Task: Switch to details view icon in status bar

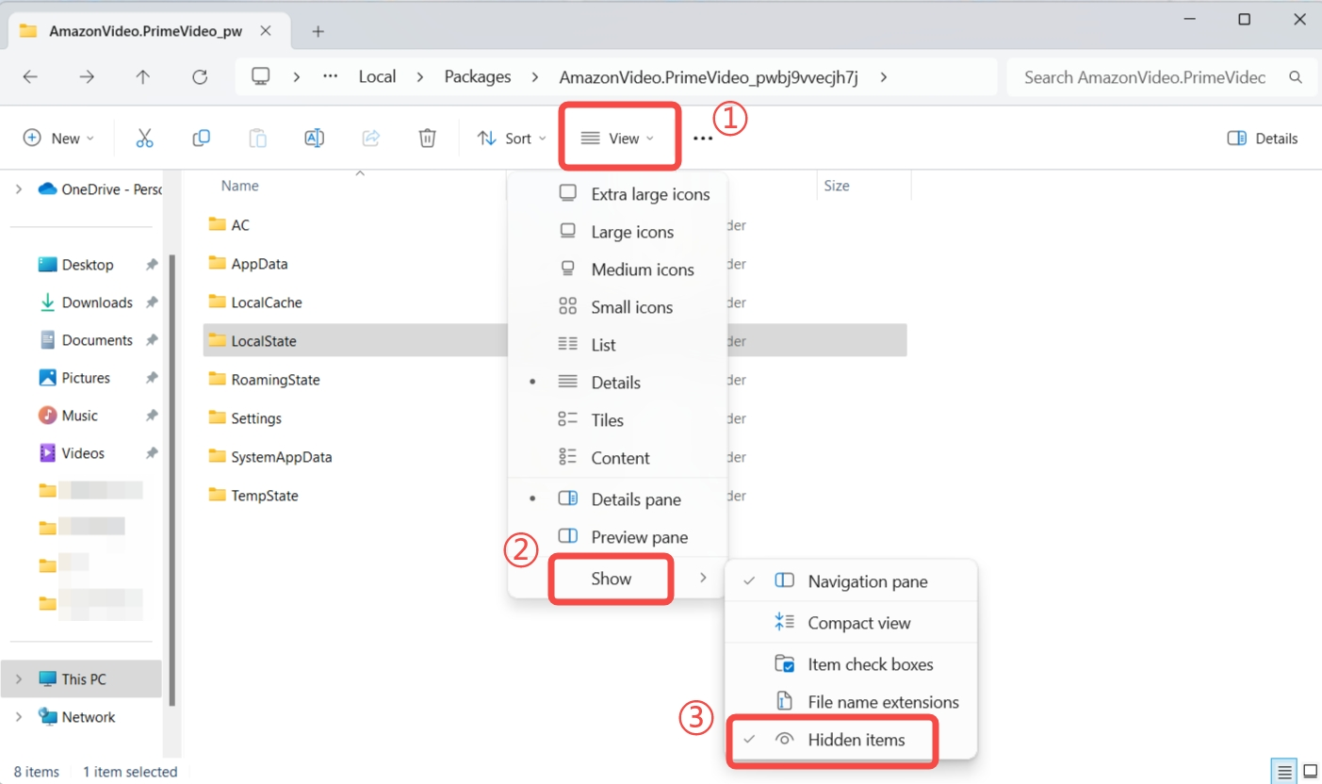Action: pos(1283,771)
